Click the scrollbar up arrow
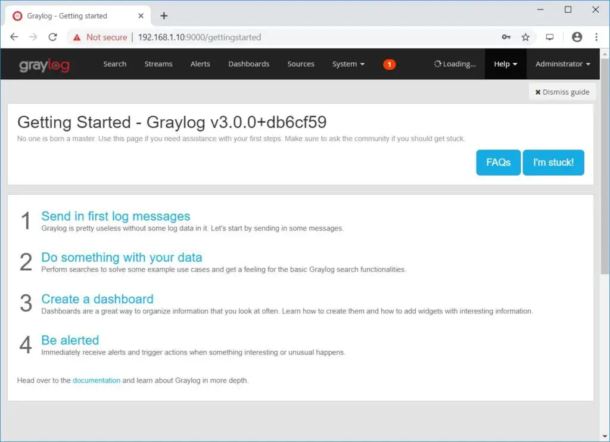610x442 pixels. [605, 54]
